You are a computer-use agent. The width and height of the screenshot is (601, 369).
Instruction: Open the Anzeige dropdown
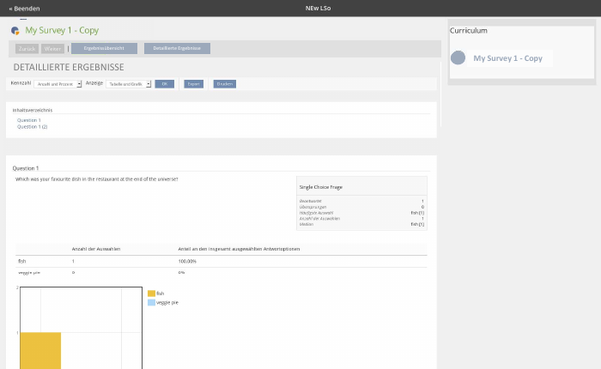click(129, 84)
